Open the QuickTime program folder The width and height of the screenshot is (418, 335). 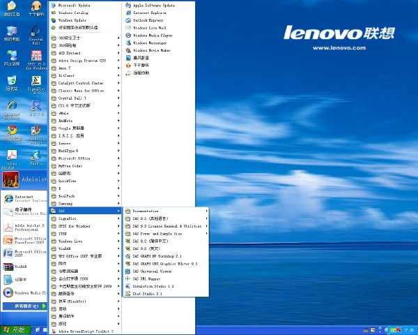85,181
